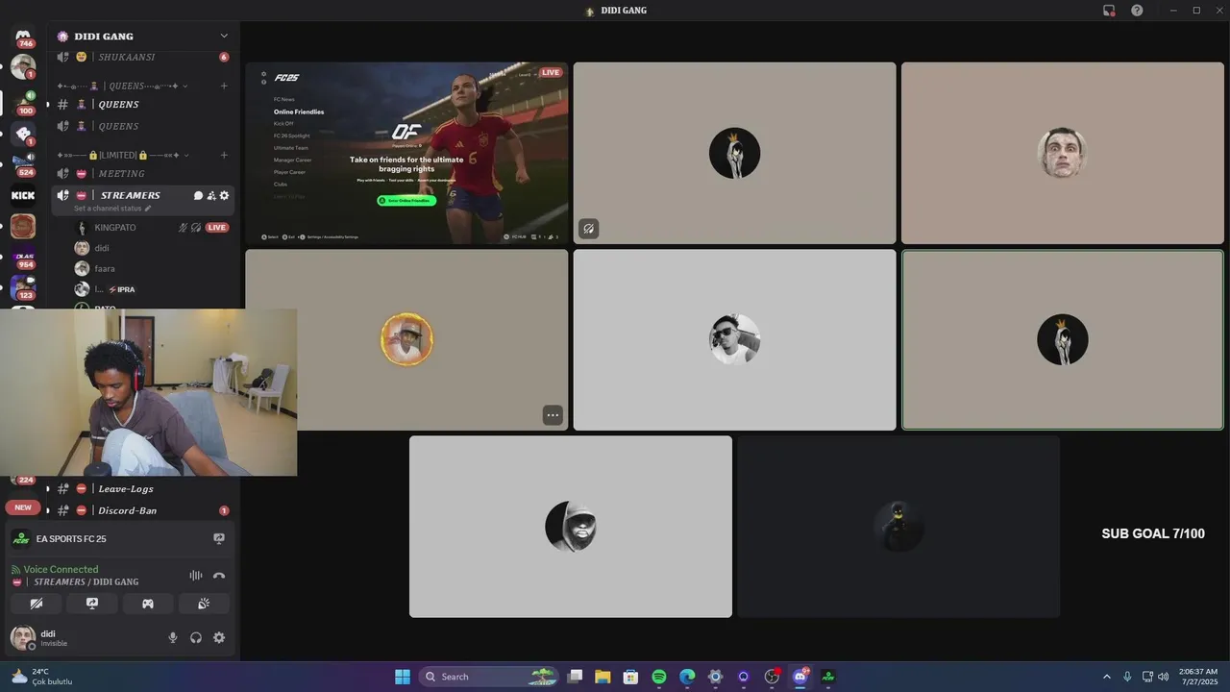The width and height of the screenshot is (1230, 692).
Task: Click Share Your Screen button
Action: (x=92, y=604)
